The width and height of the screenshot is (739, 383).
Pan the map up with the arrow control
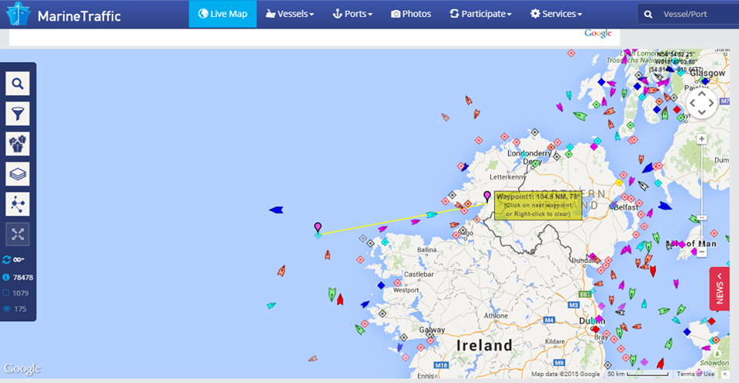(x=702, y=95)
